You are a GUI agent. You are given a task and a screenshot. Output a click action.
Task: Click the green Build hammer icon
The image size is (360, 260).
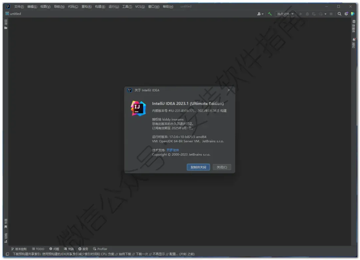click(270, 14)
